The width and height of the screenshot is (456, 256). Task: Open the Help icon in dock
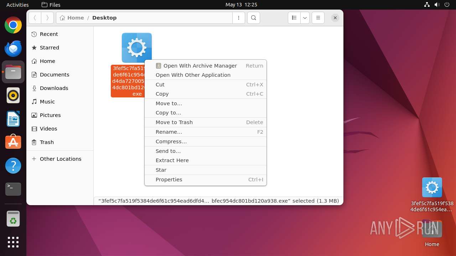(x=13, y=166)
